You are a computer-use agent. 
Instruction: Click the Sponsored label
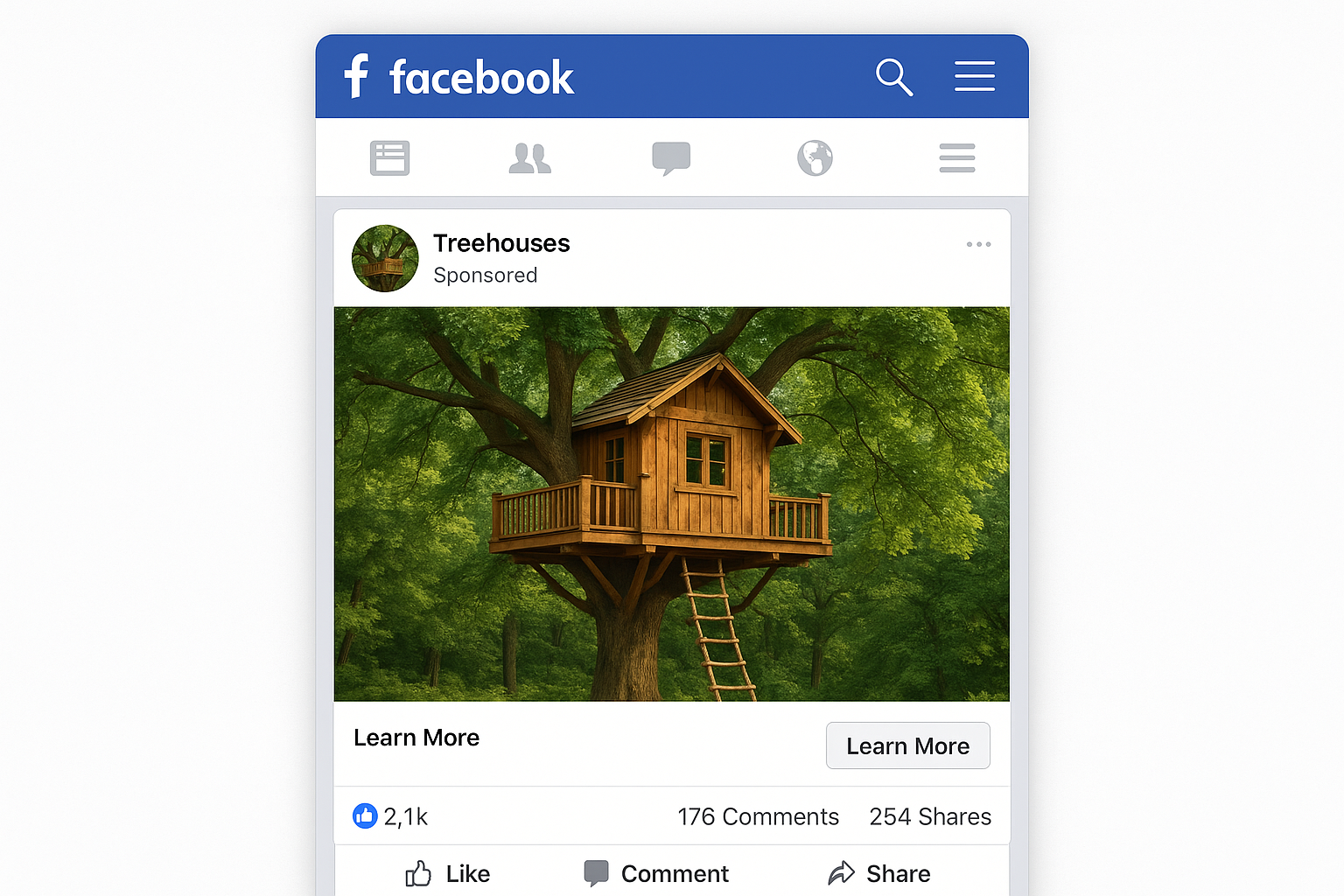486,275
